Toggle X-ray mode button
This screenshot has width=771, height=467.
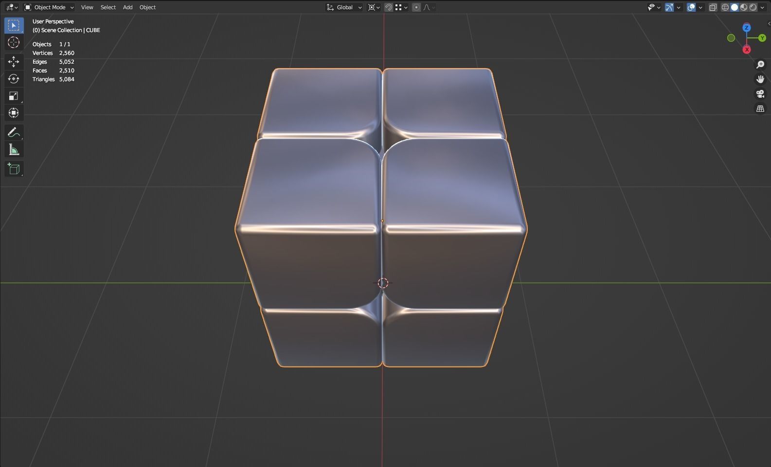pyautogui.click(x=713, y=7)
